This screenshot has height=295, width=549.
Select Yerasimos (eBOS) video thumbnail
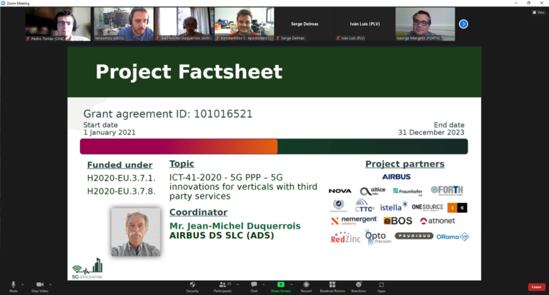pos(123,24)
